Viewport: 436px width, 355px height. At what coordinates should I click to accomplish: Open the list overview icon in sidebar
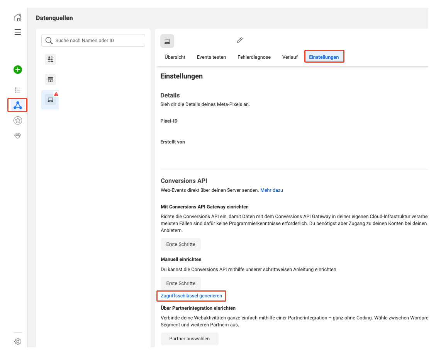[x=17, y=90]
